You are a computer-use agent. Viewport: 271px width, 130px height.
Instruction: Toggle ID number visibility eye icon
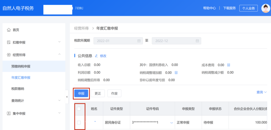tap(172, 122)
